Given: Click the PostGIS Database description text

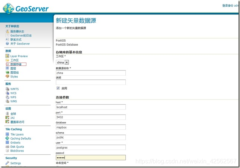Looking at the screenshot, I should [67, 45].
